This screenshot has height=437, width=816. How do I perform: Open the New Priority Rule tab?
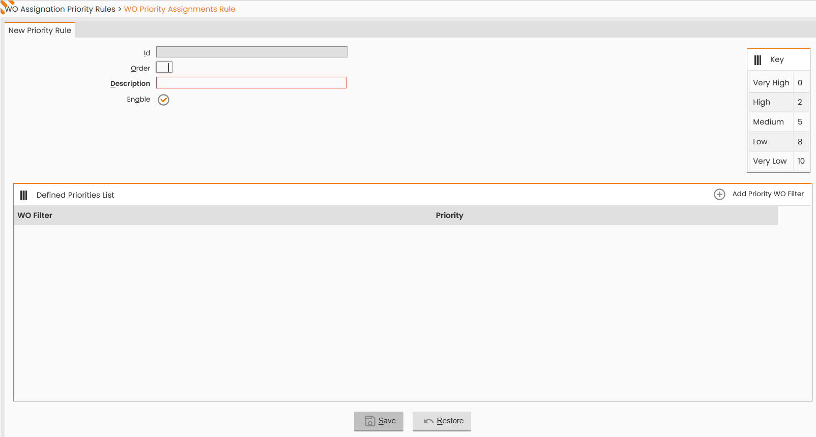click(x=40, y=30)
